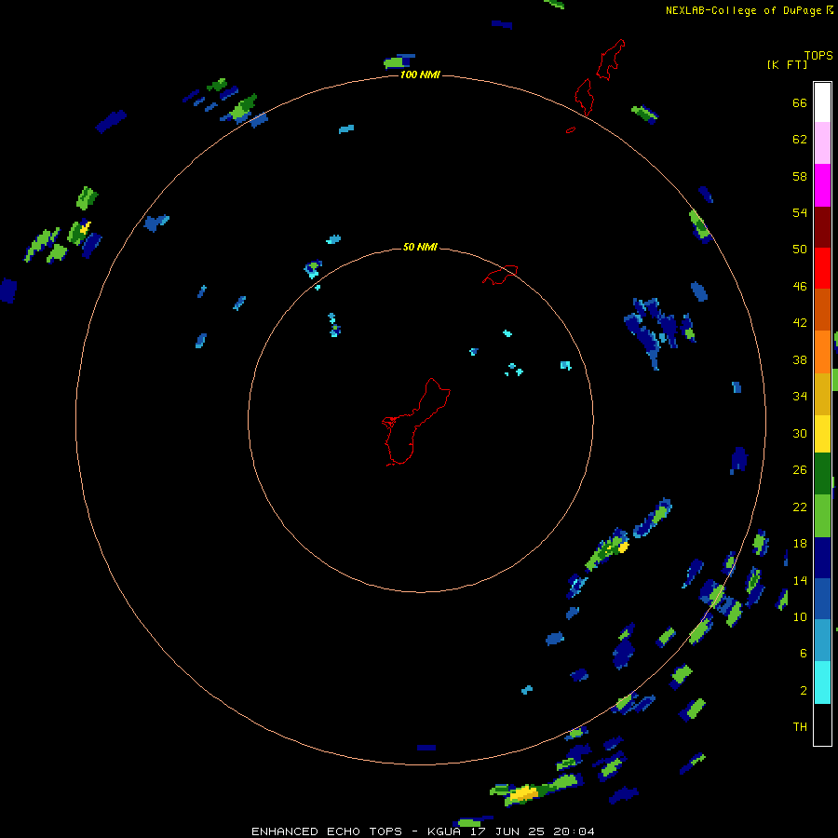Screen dimensions: 838x838
Task: Click the "18" legend value
Action: tap(800, 544)
